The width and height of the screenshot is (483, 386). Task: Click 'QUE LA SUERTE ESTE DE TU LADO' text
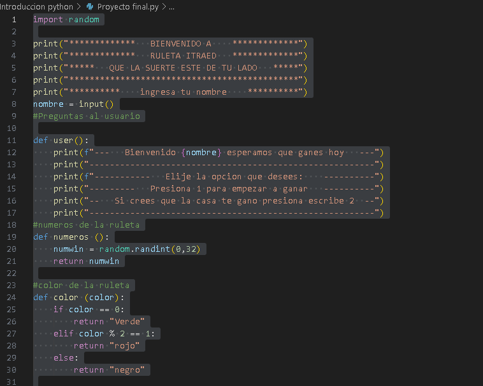(184, 68)
